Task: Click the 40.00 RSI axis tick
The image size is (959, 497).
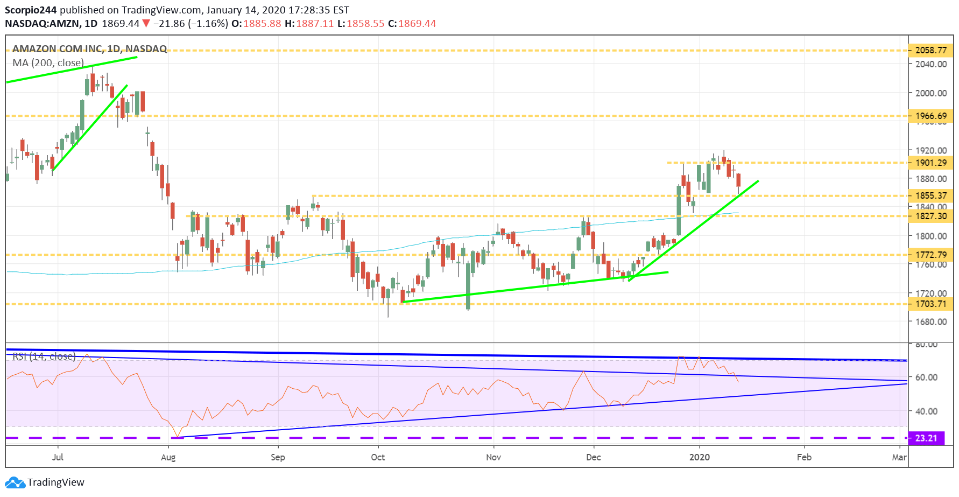Action: click(x=926, y=411)
